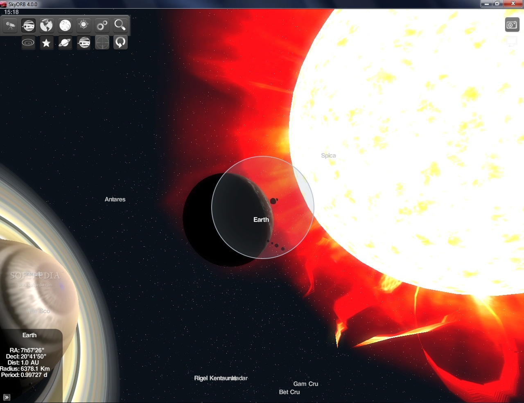Click the RA: 7h57'26" value
This screenshot has height=403, width=524.
pyautogui.click(x=27, y=350)
